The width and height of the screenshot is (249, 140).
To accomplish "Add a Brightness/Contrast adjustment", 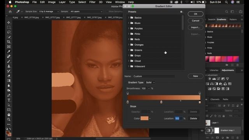I will click(209, 79).
